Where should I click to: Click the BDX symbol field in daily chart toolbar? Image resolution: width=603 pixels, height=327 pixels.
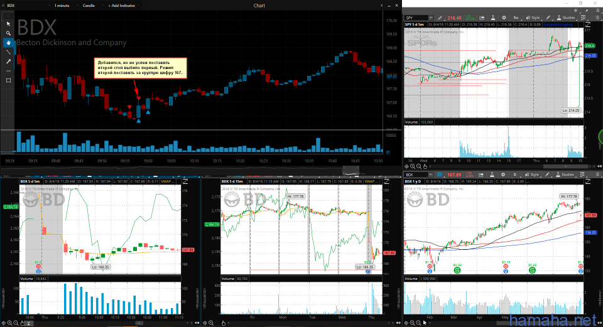click(416, 174)
